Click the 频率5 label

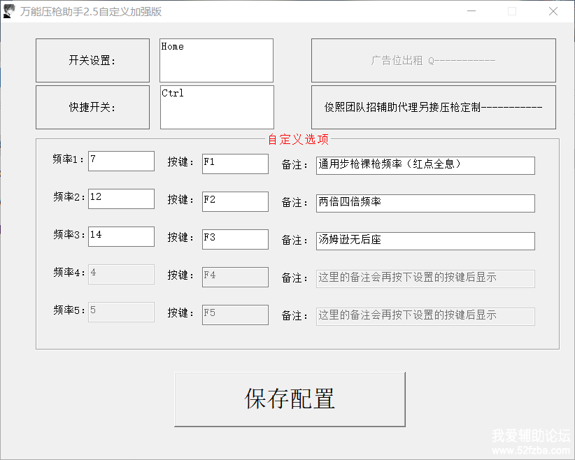(x=69, y=310)
